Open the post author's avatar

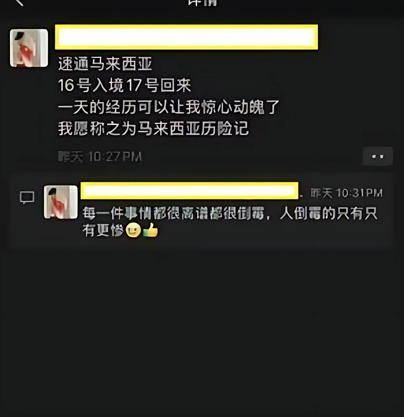click(29, 48)
